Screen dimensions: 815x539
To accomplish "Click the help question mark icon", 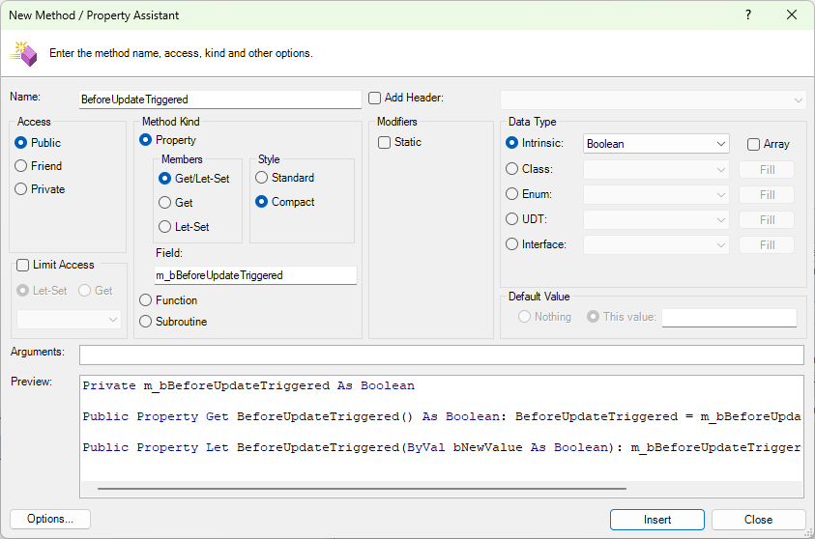I will (x=748, y=14).
